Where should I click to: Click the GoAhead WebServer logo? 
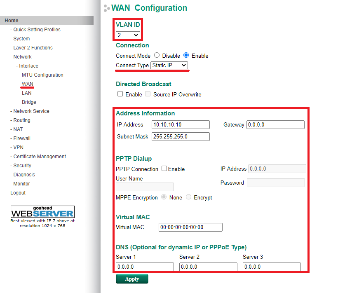[x=42, y=212]
